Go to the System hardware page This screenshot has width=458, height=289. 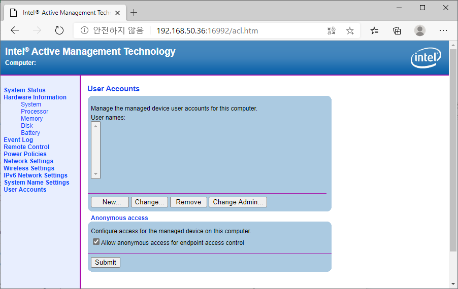31,104
